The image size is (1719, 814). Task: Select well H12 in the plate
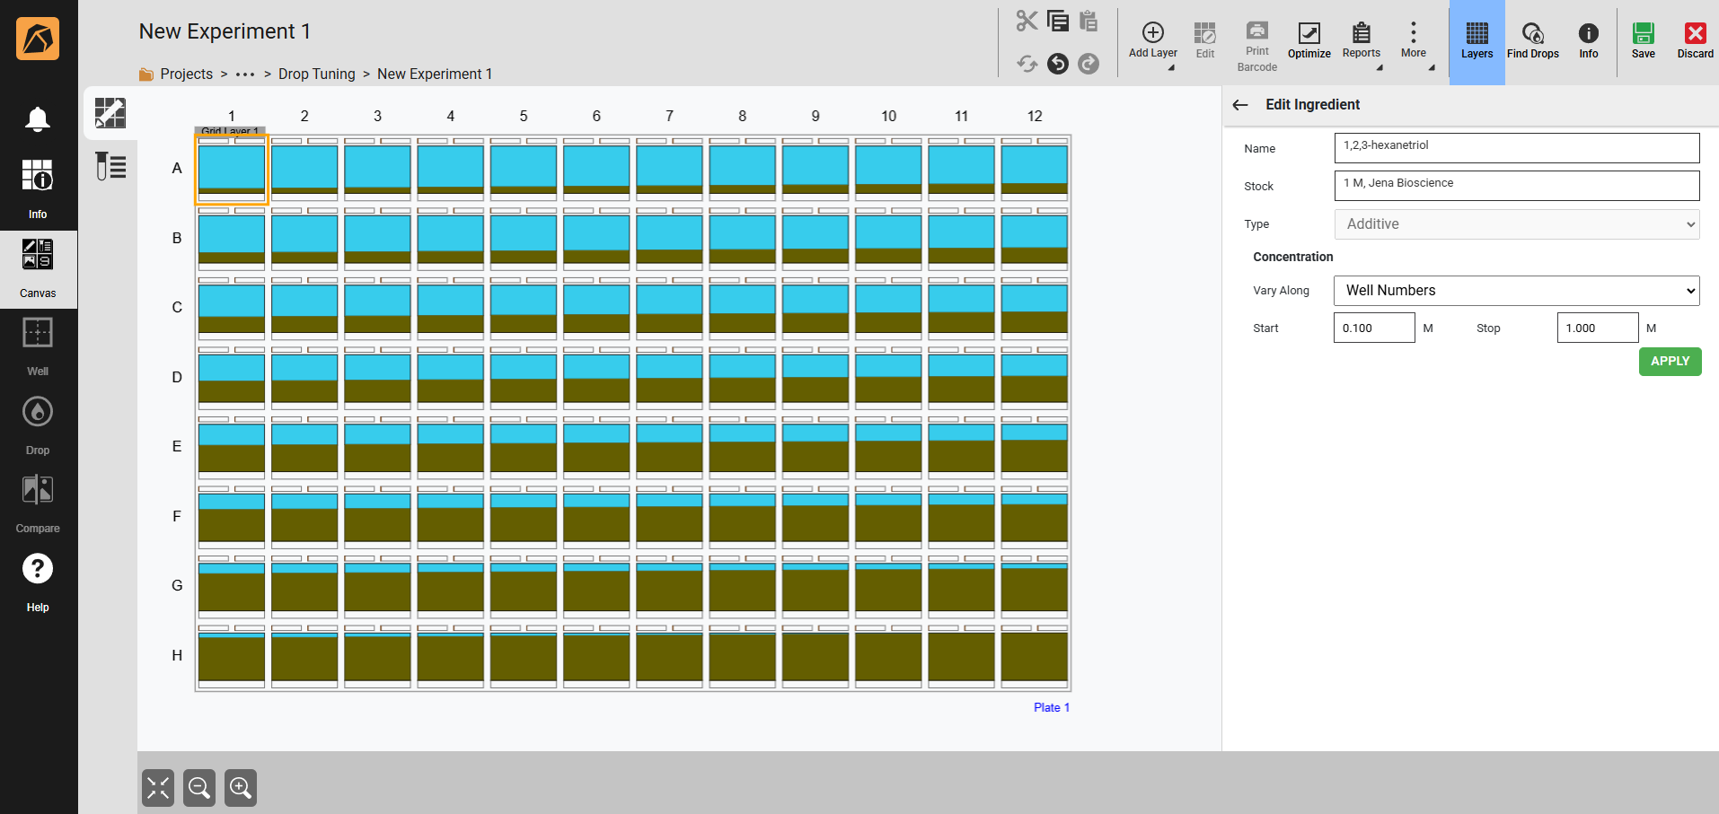pos(1034,657)
